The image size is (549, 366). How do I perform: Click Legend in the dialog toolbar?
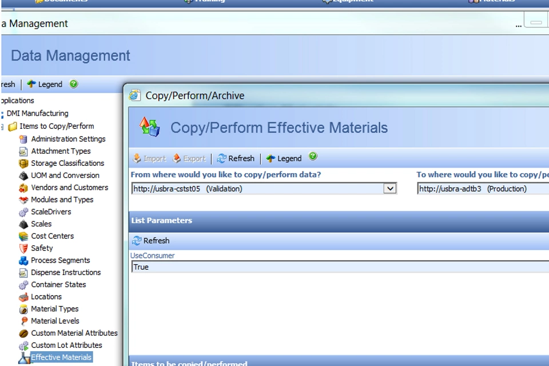284,158
